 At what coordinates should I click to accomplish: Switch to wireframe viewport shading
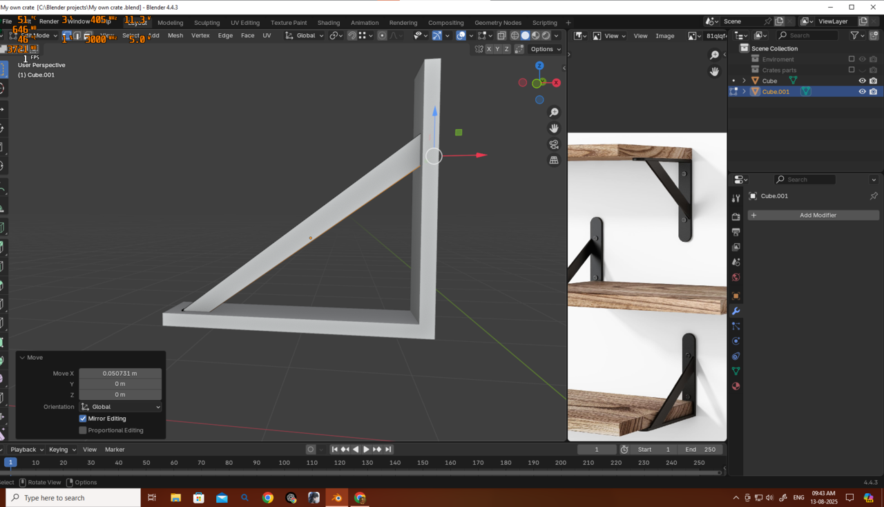(515, 35)
